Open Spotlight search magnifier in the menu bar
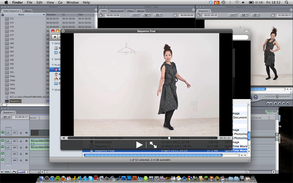The height and width of the screenshot is (183, 293). click(287, 2)
